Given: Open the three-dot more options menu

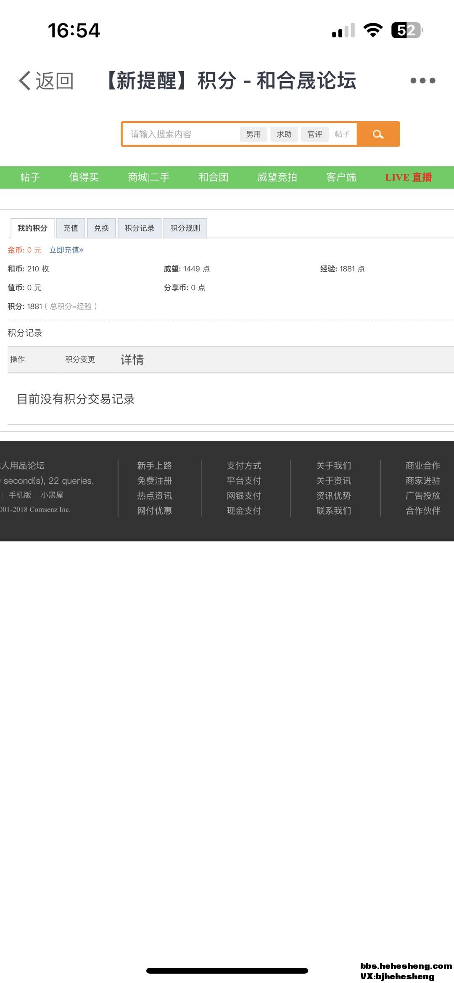Looking at the screenshot, I should pos(422,81).
